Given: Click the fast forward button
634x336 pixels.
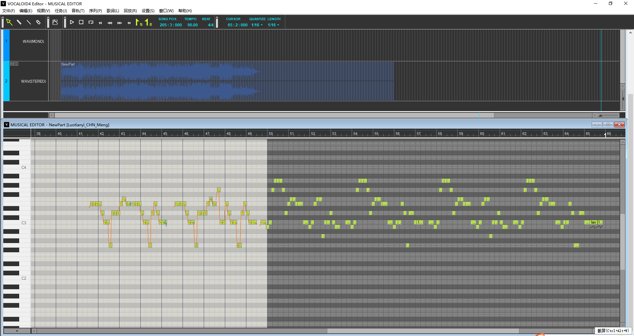Looking at the screenshot, I should (120, 23).
